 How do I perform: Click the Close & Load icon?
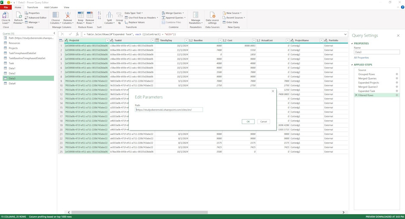6,15
